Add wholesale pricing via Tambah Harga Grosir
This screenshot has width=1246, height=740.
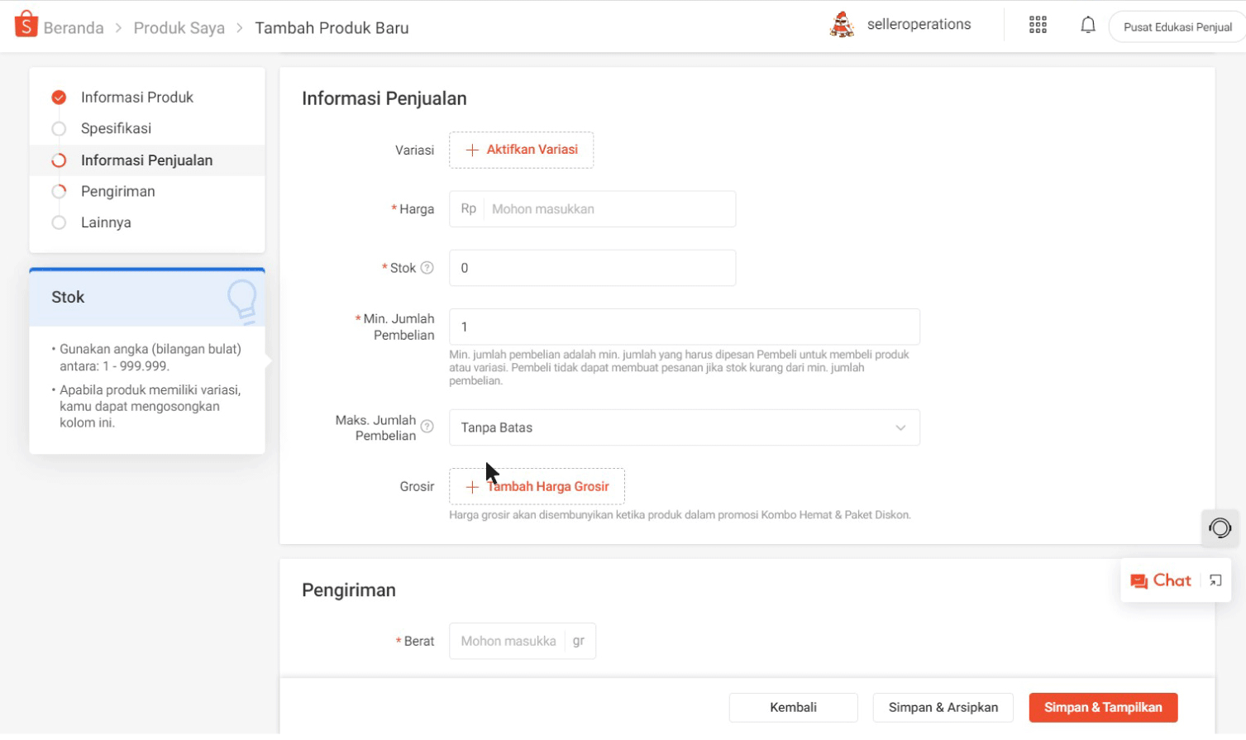point(537,486)
